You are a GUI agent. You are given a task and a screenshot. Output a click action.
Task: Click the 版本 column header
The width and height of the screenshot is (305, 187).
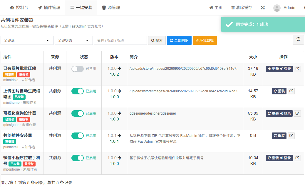click(114, 57)
